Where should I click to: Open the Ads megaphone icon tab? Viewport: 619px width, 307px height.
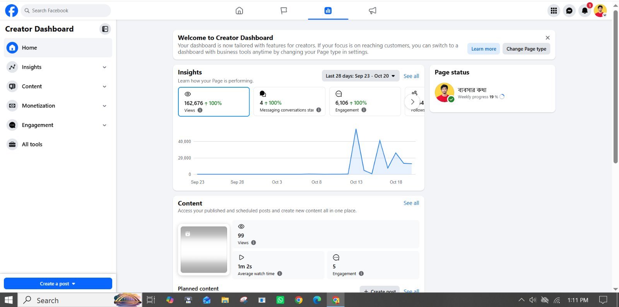pyautogui.click(x=373, y=10)
